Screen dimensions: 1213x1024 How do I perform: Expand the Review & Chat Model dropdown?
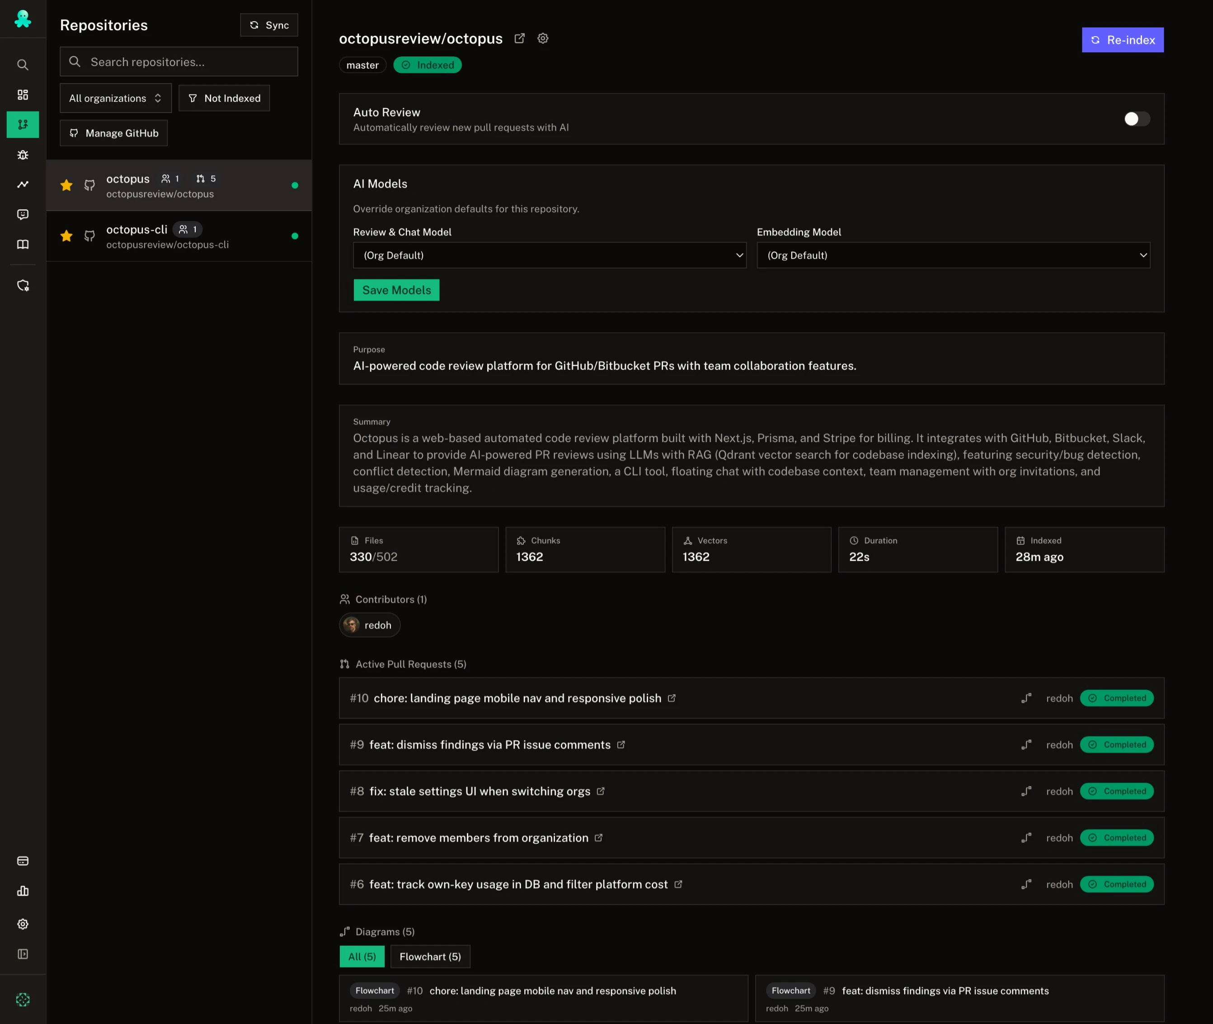(x=549, y=255)
